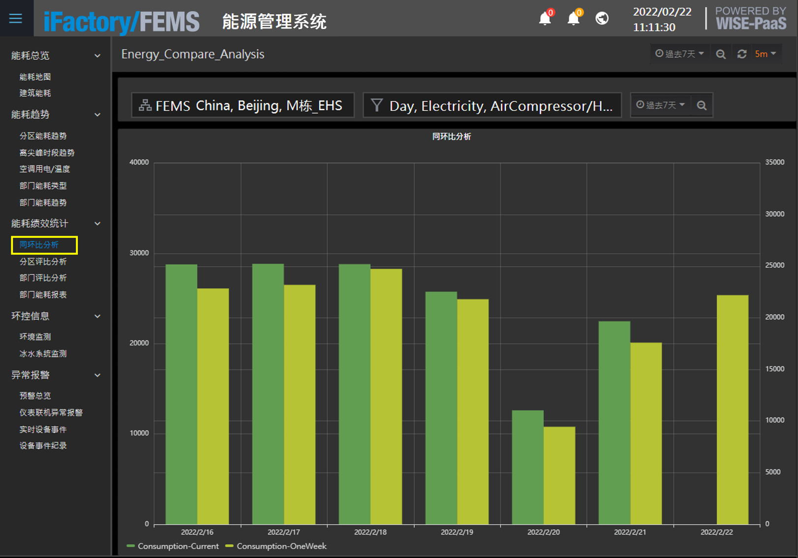
Task: Open 分区能耗趋势 page
Action: tap(43, 136)
